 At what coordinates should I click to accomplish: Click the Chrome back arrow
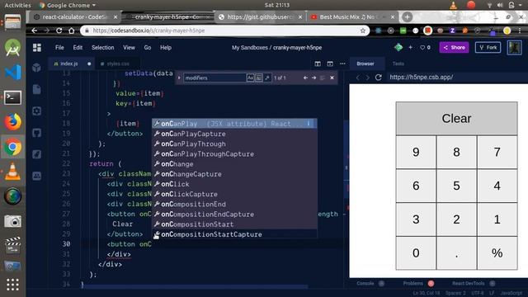coord(35,31)
